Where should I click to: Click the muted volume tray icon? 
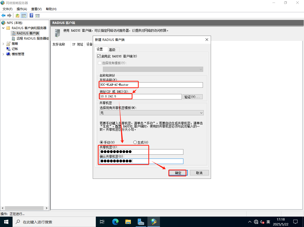[x=262, y=222]
